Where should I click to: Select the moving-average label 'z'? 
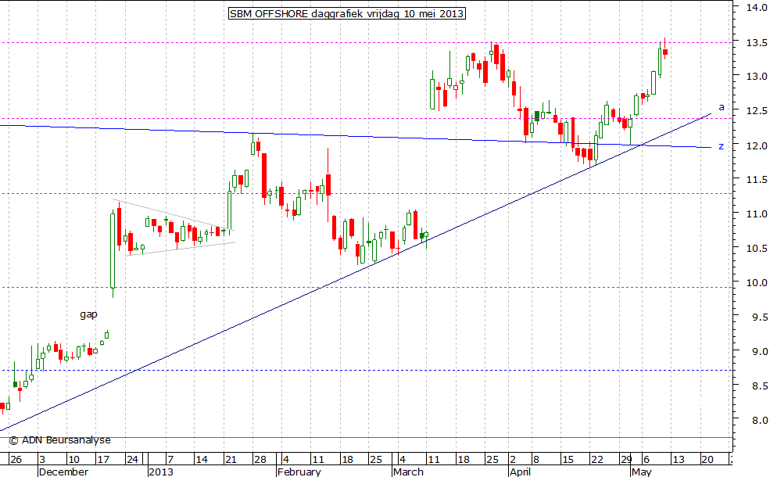(x=721, y=146)
